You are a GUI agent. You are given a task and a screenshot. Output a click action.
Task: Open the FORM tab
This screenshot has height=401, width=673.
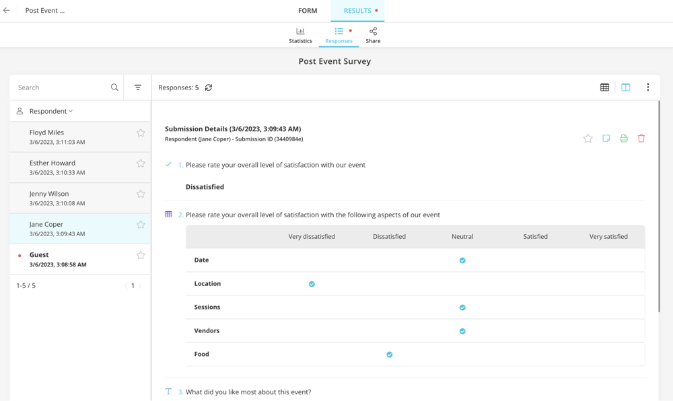(x=308, y=11)
